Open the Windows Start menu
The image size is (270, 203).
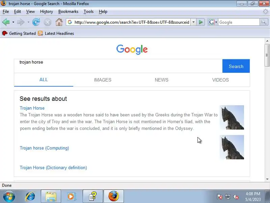[x=9, y=196]
